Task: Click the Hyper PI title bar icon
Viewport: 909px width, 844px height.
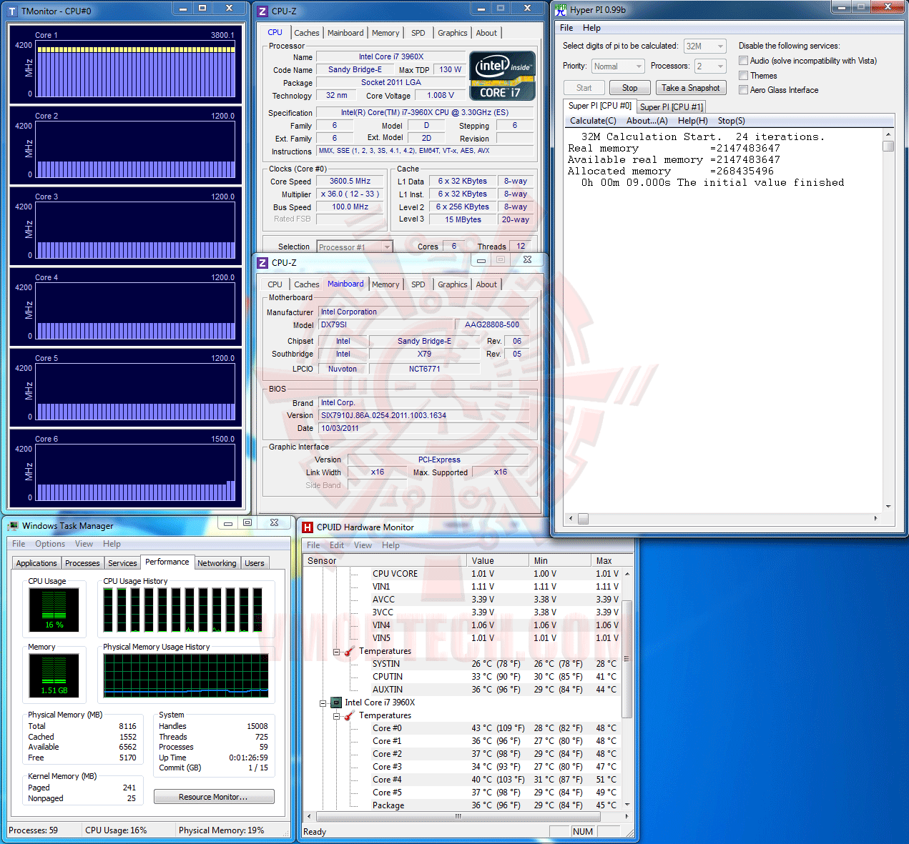Action: tap(561, 10)
